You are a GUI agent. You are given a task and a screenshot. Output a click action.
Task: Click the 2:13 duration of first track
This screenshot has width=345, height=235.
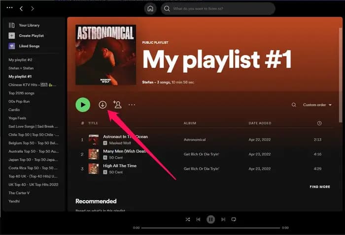coord(317,140)
